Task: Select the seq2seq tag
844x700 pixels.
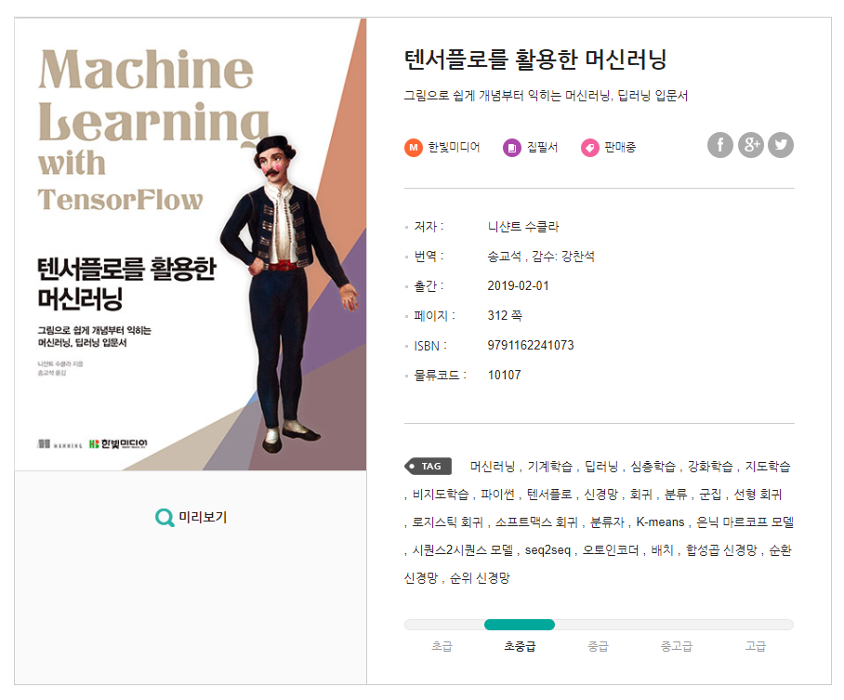Action: coord(548,551)
